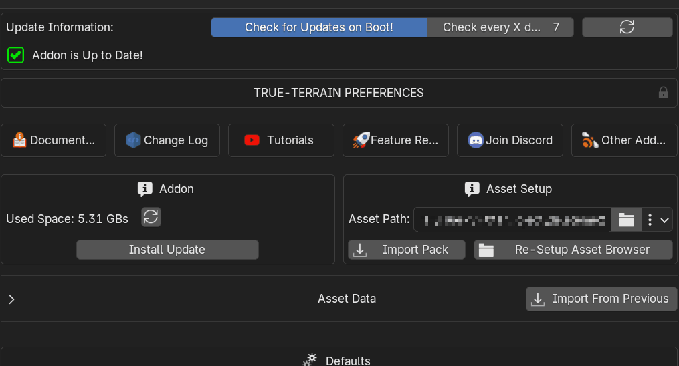
Task: Click the lock icon in True-Terrain Preferences
Action: [663, 93]
